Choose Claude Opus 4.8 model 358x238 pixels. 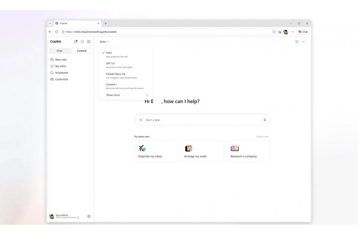pyautogui.click(x=126, y=76)
